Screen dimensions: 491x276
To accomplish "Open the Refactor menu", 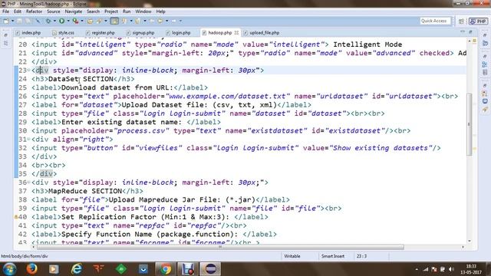I will coord(34,11).
